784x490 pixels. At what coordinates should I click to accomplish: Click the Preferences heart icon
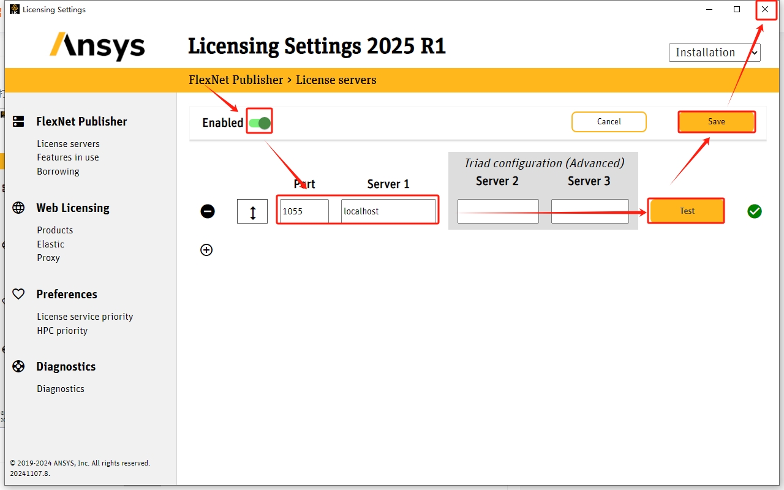tap(18, 294)
